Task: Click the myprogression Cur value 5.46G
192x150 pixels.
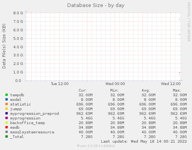Action: click(87, 118)
